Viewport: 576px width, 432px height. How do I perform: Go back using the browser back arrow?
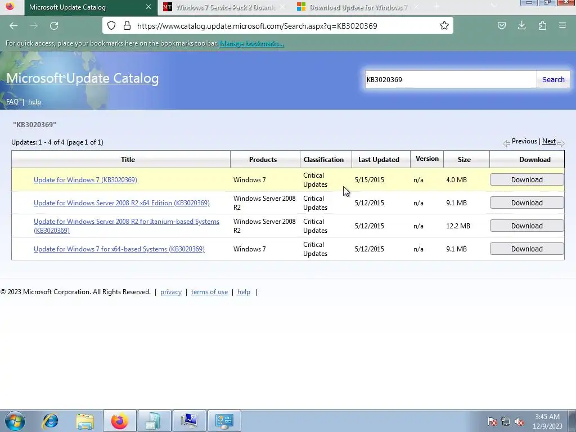tap(13, 26)
